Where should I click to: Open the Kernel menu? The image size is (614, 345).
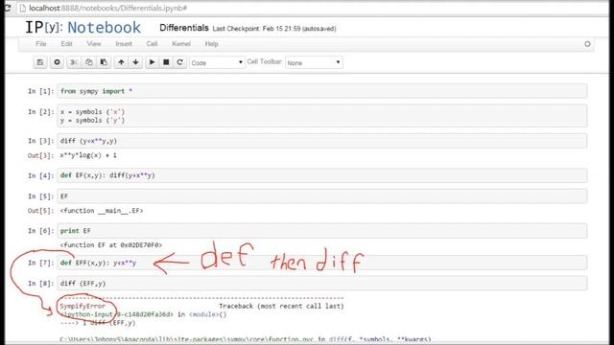click(x=181, y=44)
